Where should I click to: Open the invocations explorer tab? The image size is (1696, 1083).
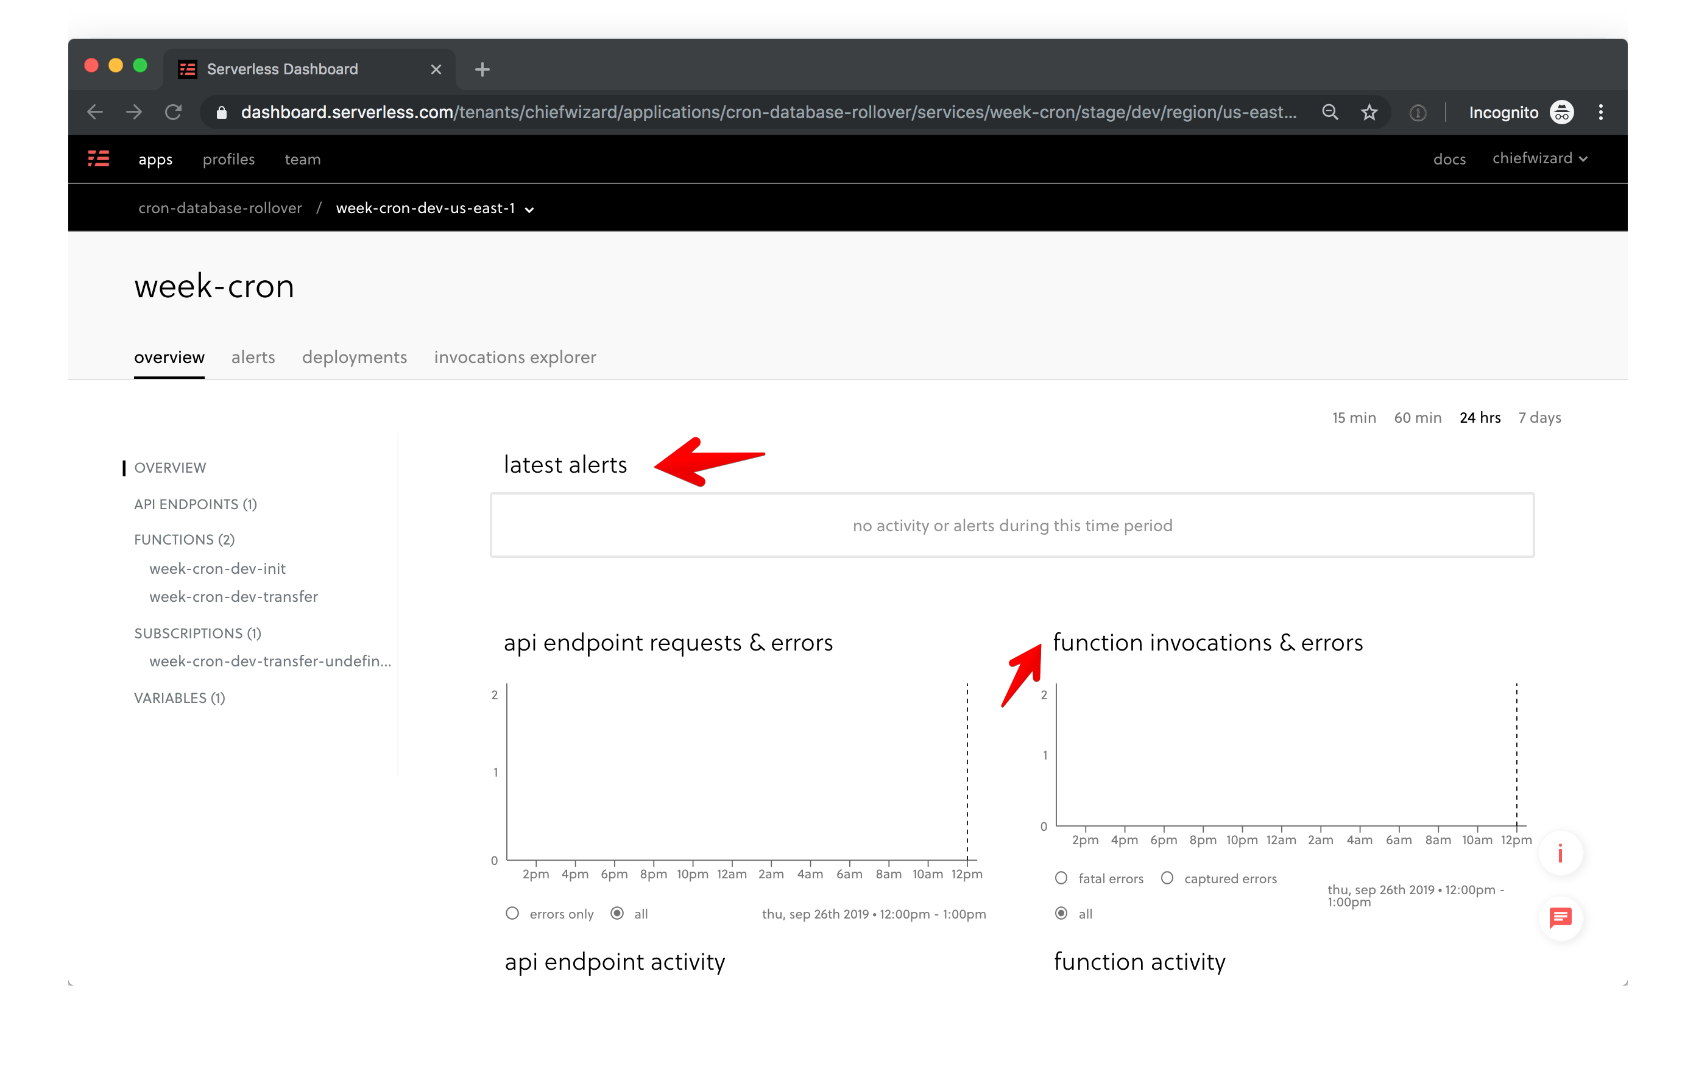coord(515,357)
